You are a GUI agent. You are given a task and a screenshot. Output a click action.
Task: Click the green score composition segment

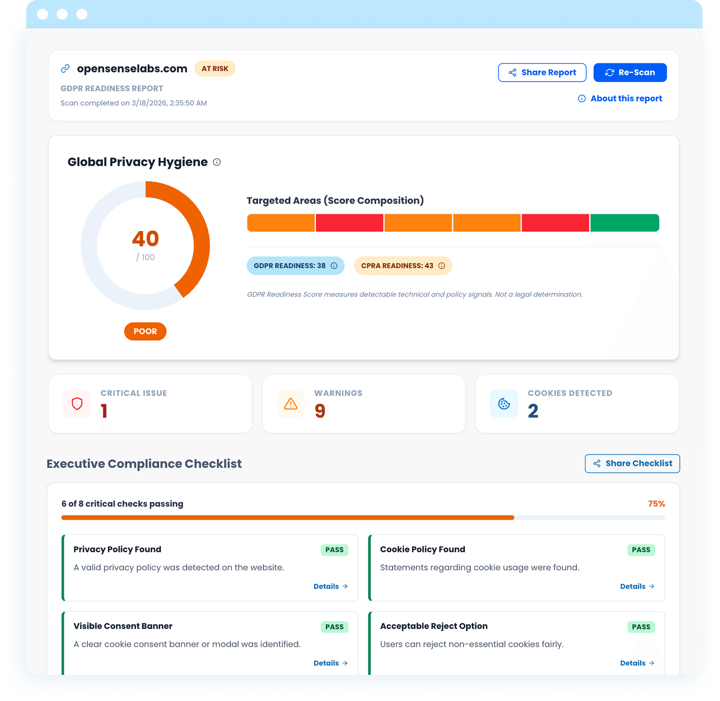(625, 223)
